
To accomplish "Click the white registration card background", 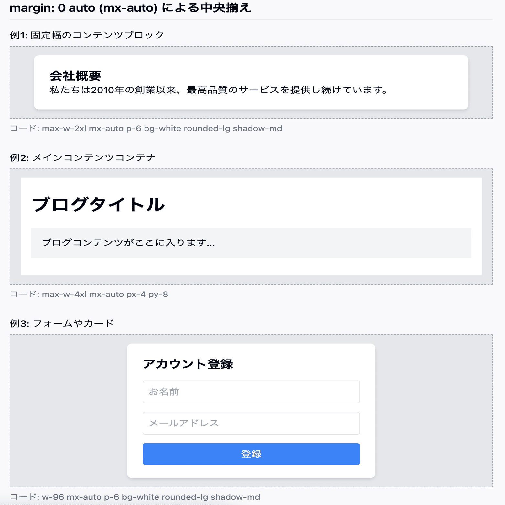I will click(251, 475).
